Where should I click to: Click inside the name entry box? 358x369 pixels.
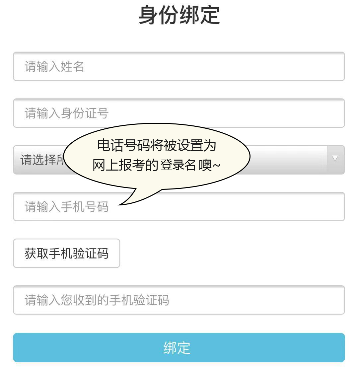click(x=133, y=67)
